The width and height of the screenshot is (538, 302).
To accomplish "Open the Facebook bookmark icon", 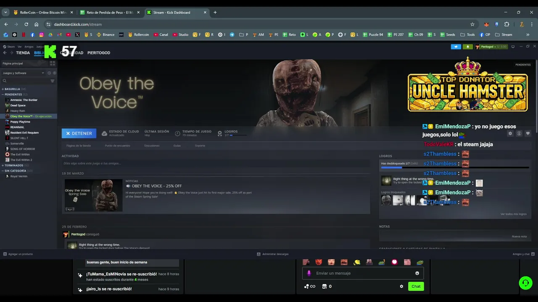I will (32, 35).
